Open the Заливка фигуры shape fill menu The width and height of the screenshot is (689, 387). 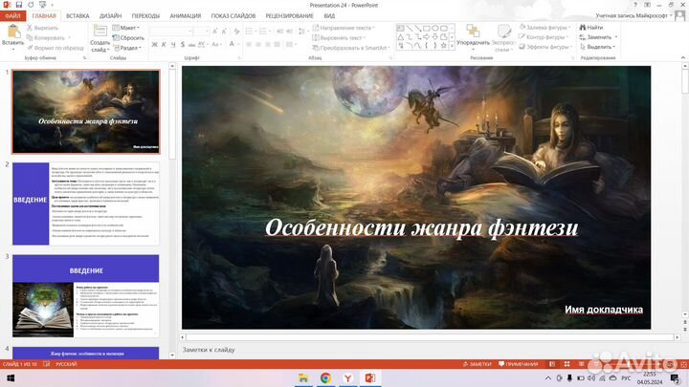point(545,27)
